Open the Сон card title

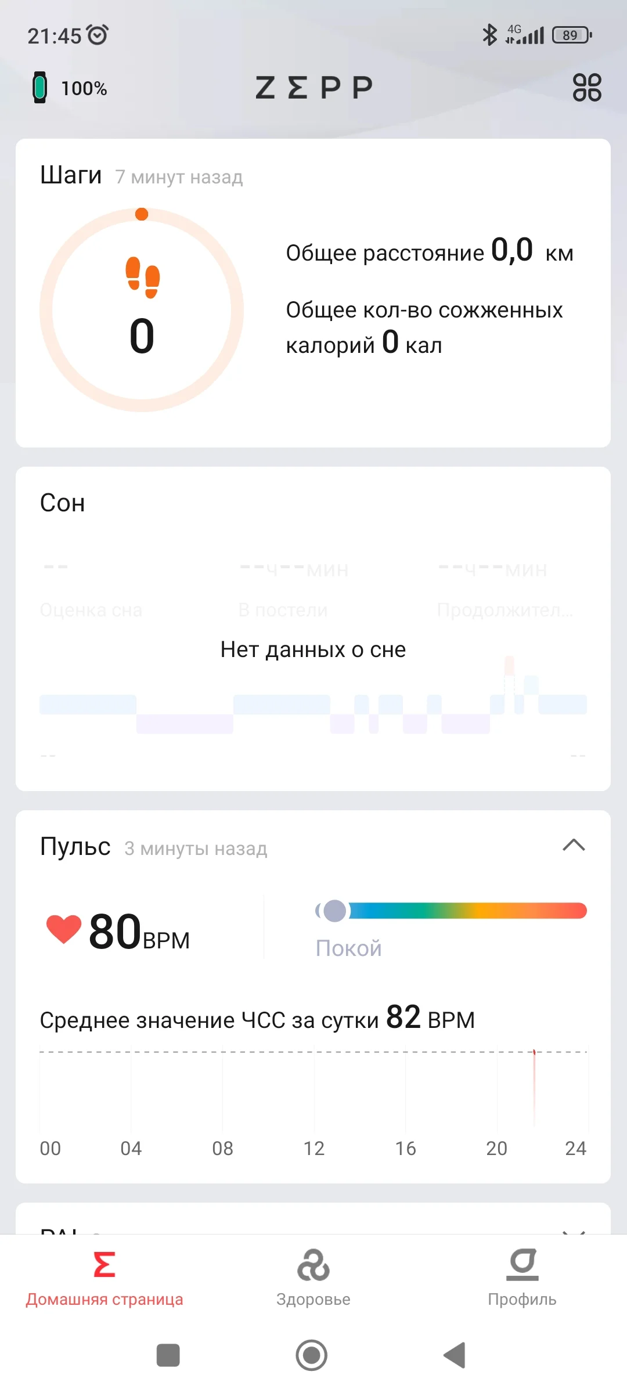[63, 503]
